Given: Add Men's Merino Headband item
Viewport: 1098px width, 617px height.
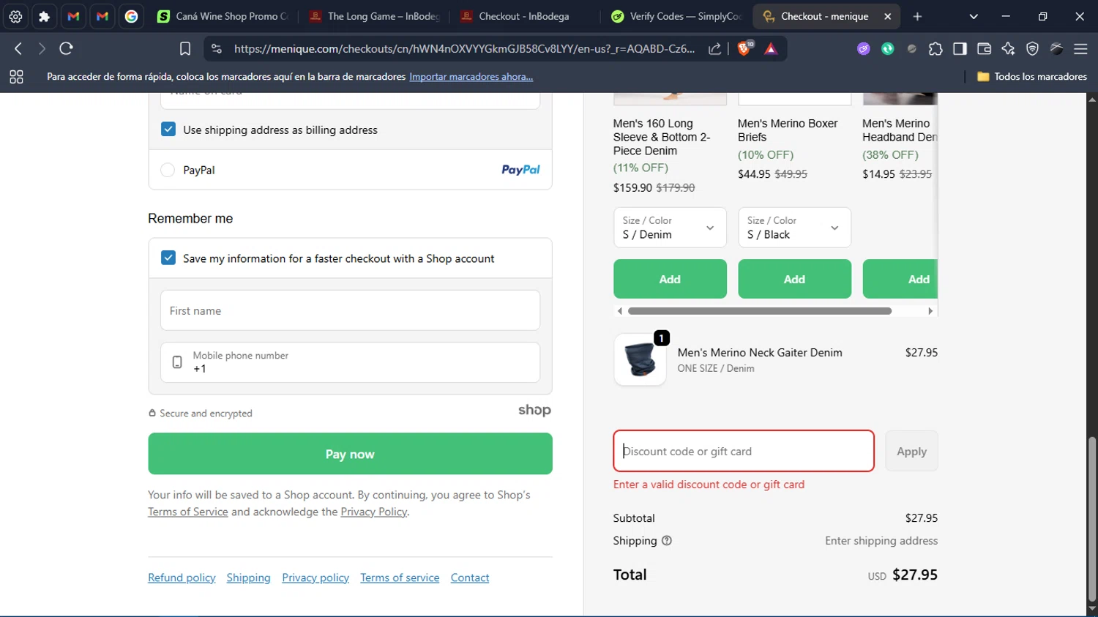Looking at the screenshot, I should click(x=900, y=279).
